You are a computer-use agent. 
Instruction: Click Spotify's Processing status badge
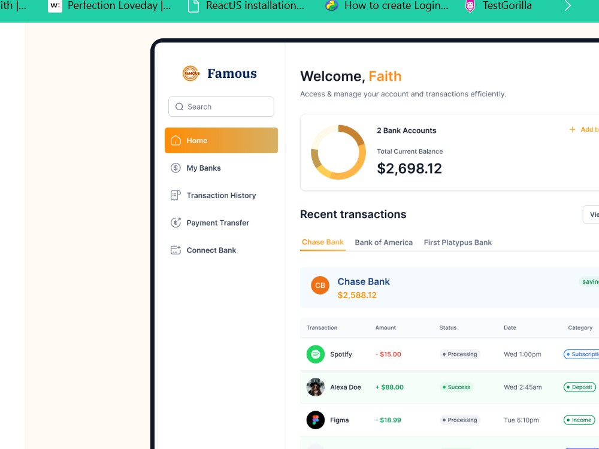[459, 354]
